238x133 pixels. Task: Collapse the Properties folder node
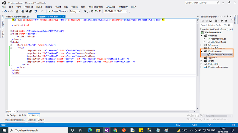[201, 36]
